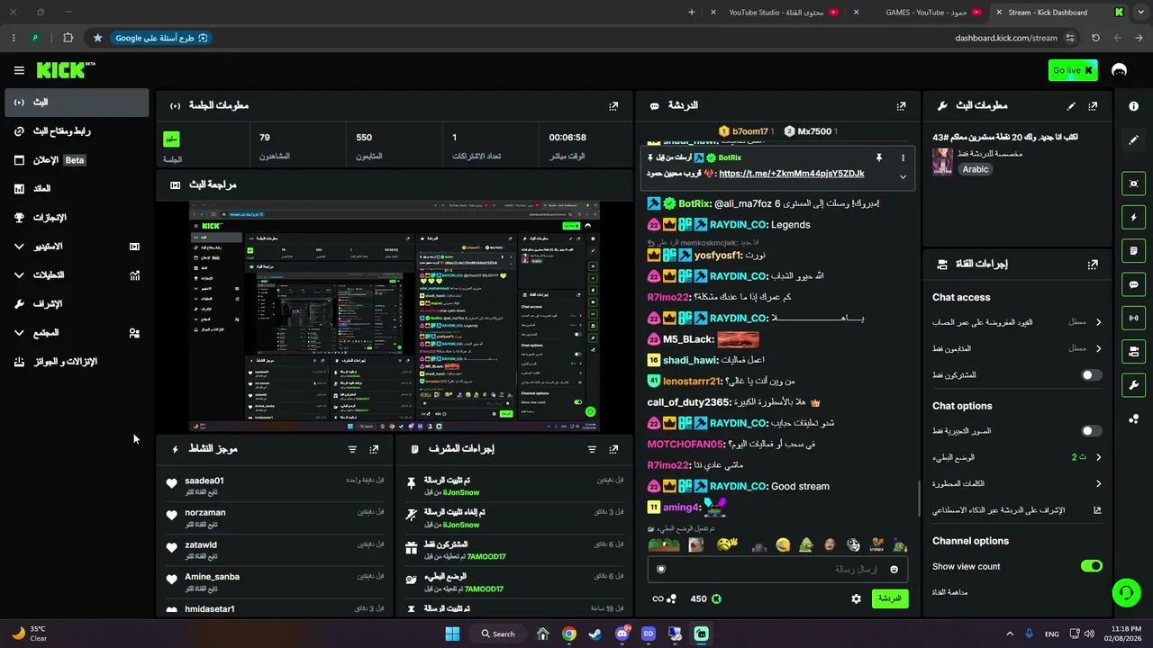Expand the pinned message chevron
The height and width of the screenshot is (648, 1153).
903,176
